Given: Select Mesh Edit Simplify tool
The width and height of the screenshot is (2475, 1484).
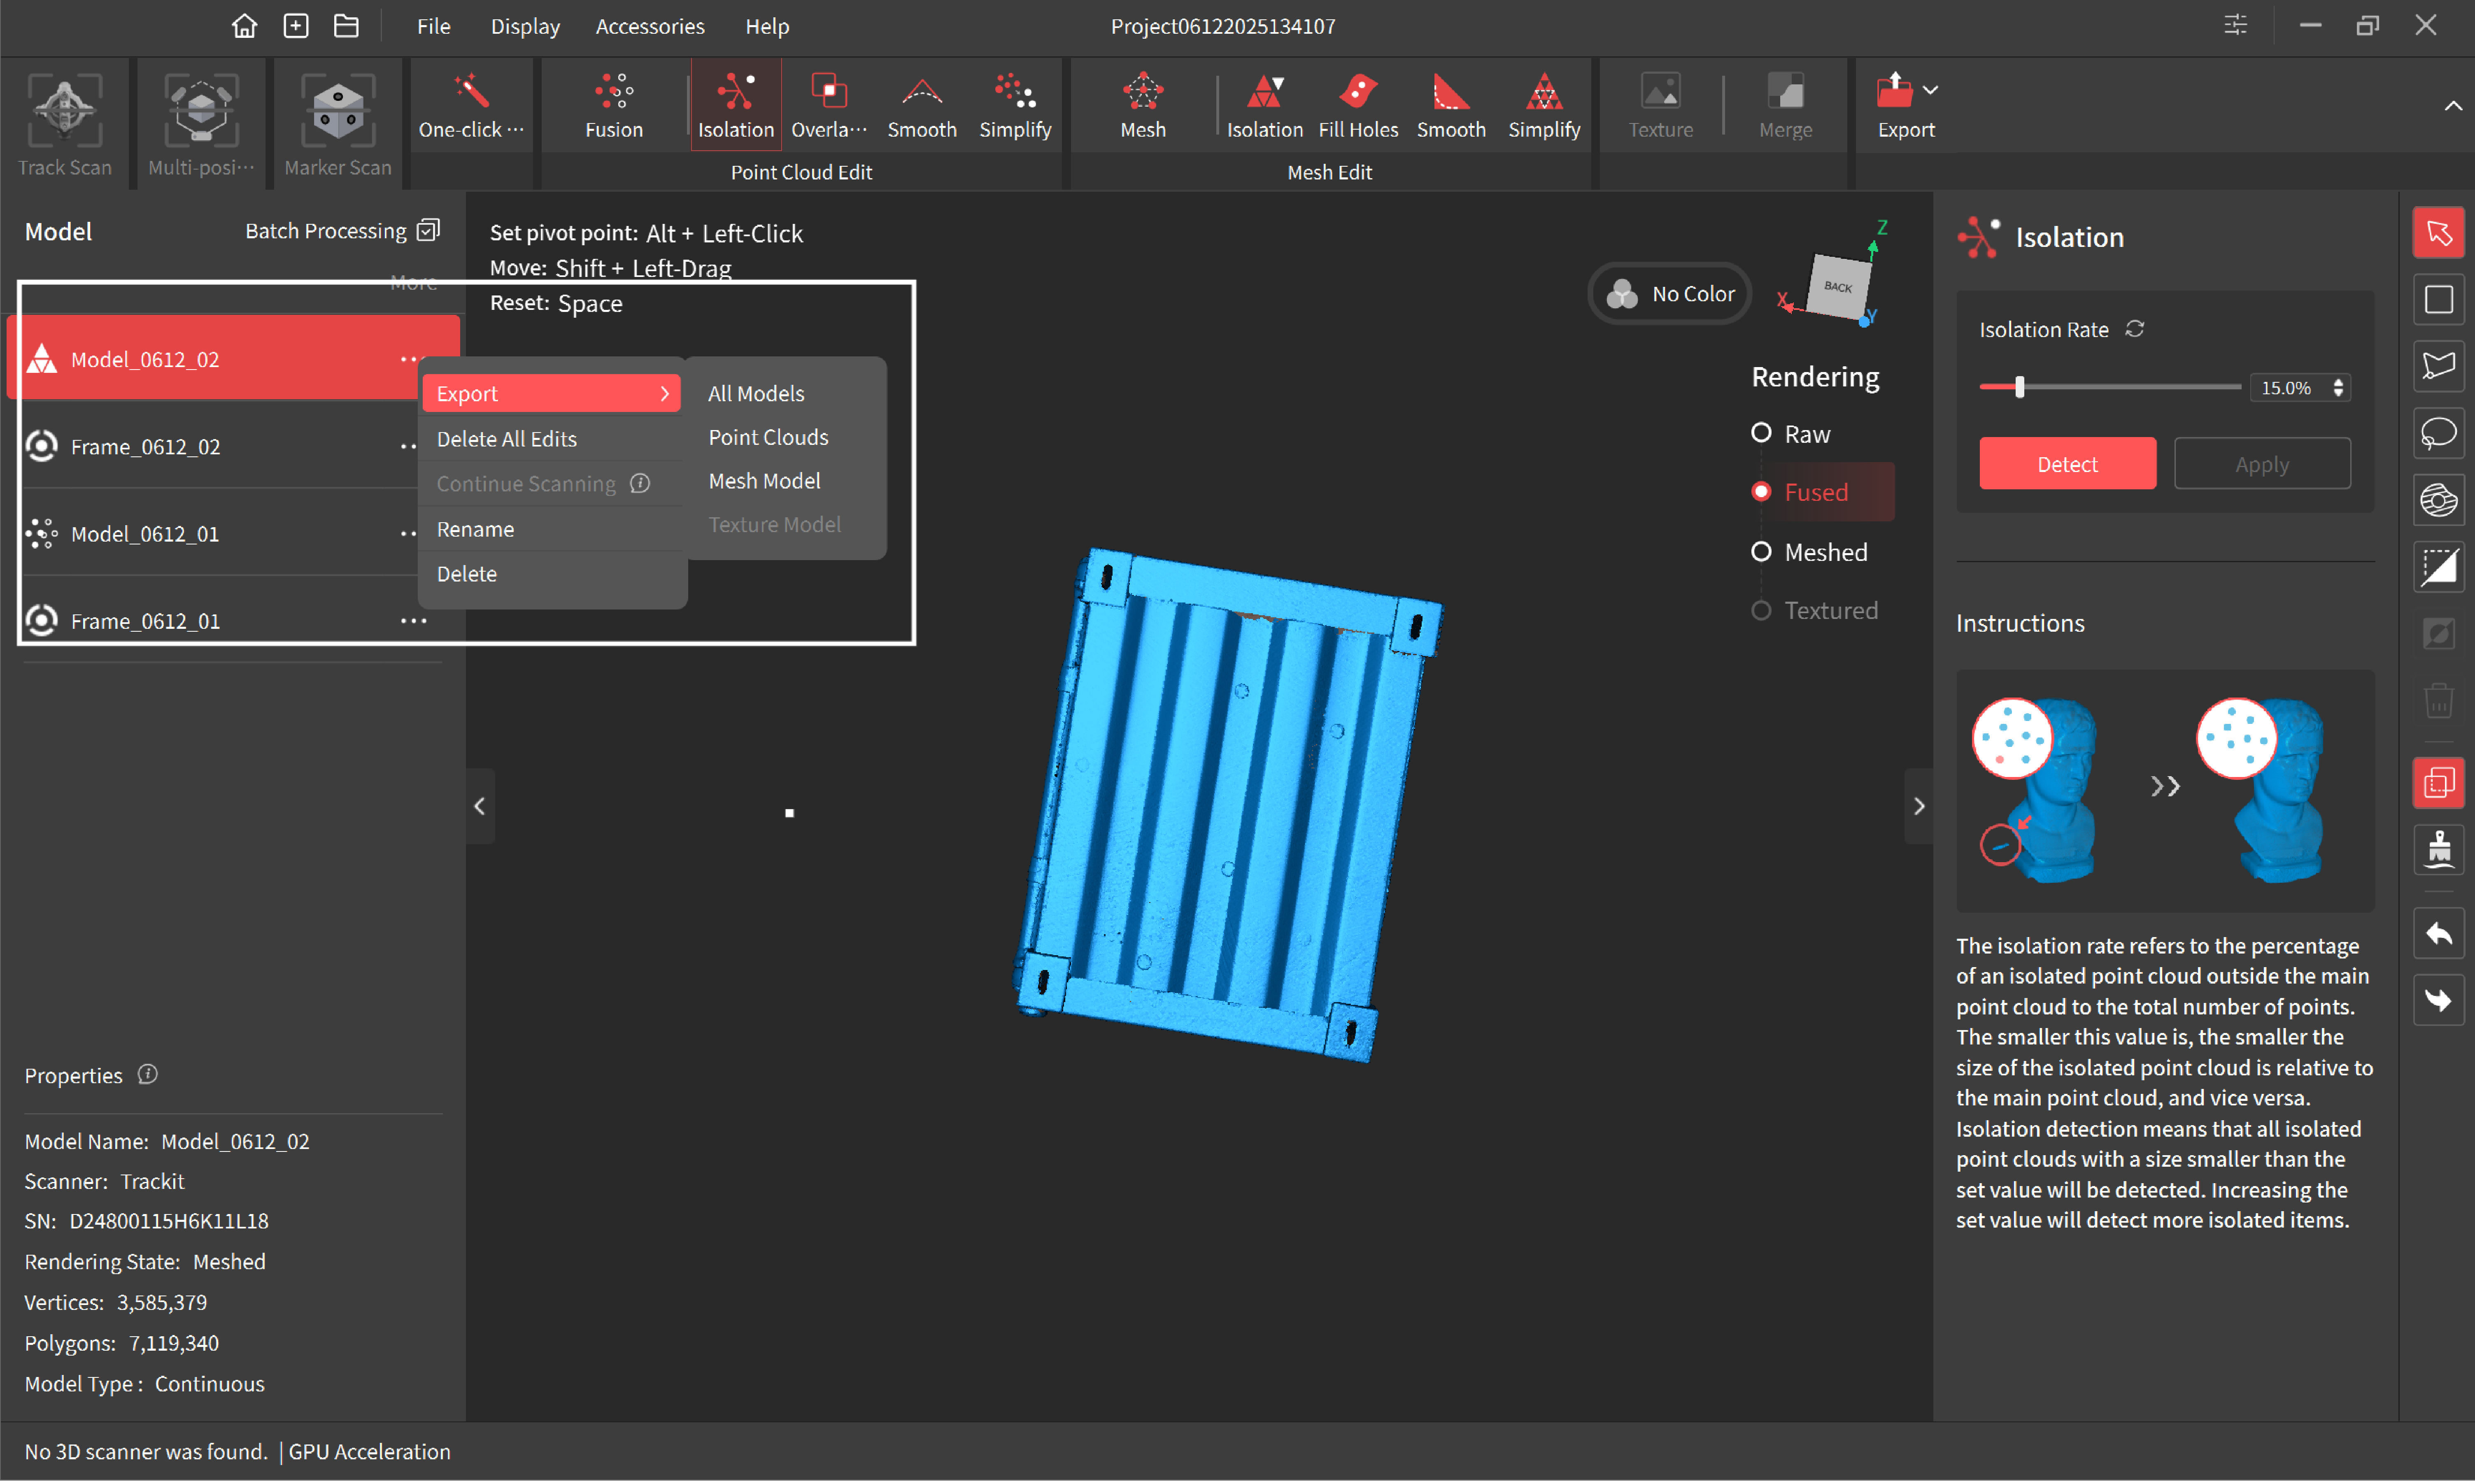Looking at the screenshot, I should pos(1544,106).
